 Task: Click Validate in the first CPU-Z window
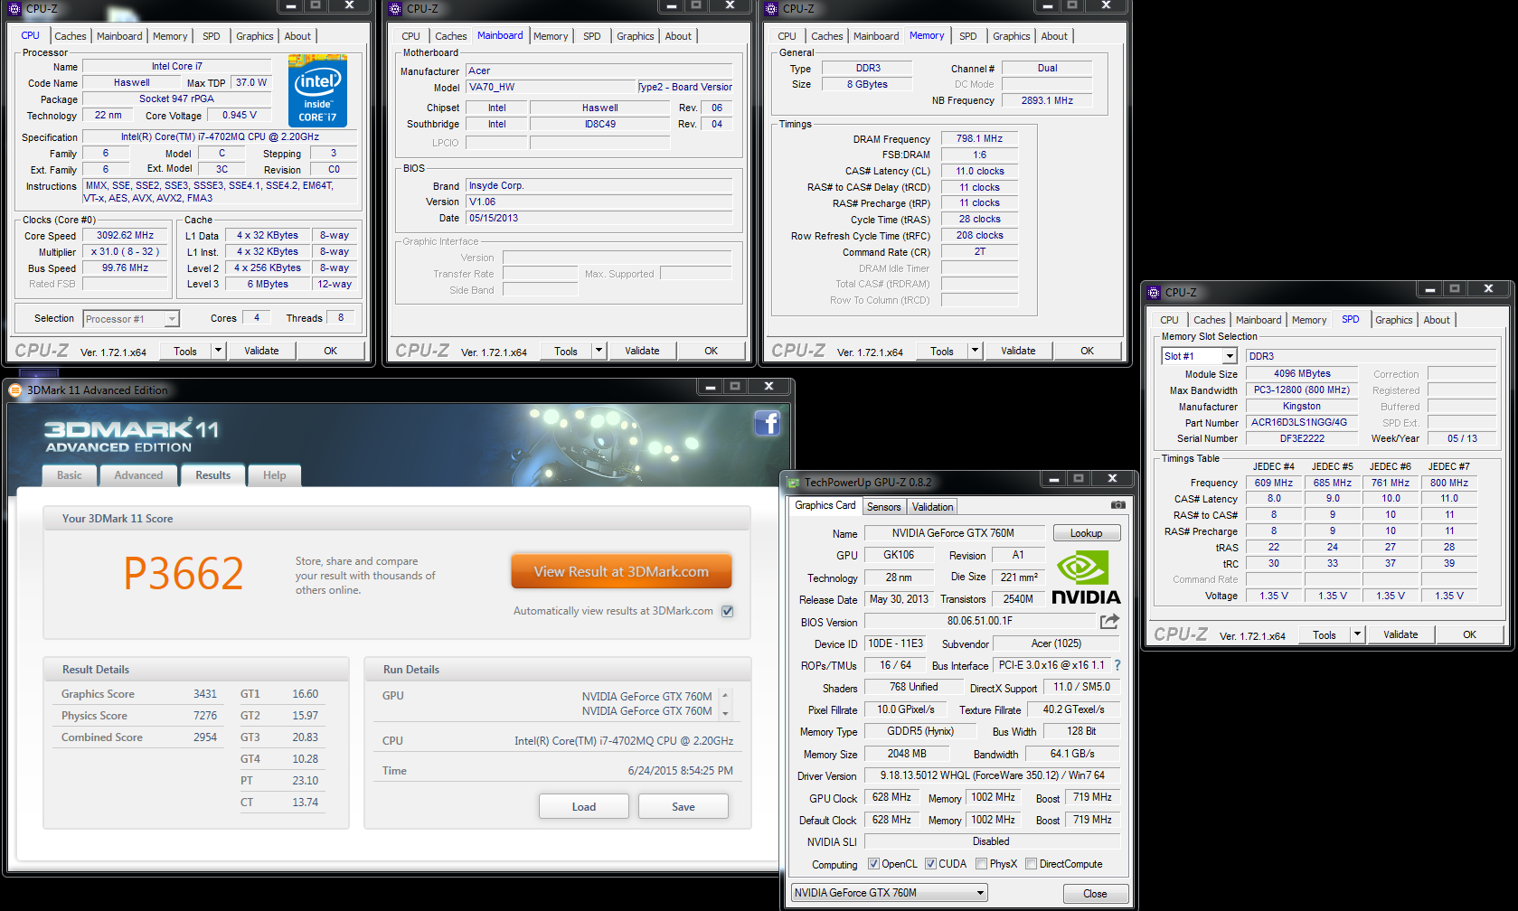tap(261, 351)
